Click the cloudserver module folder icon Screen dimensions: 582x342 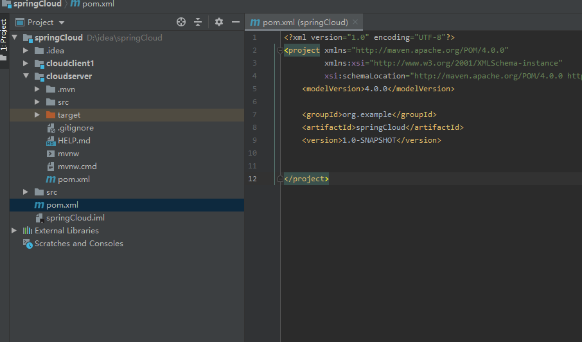pos(39,76)
